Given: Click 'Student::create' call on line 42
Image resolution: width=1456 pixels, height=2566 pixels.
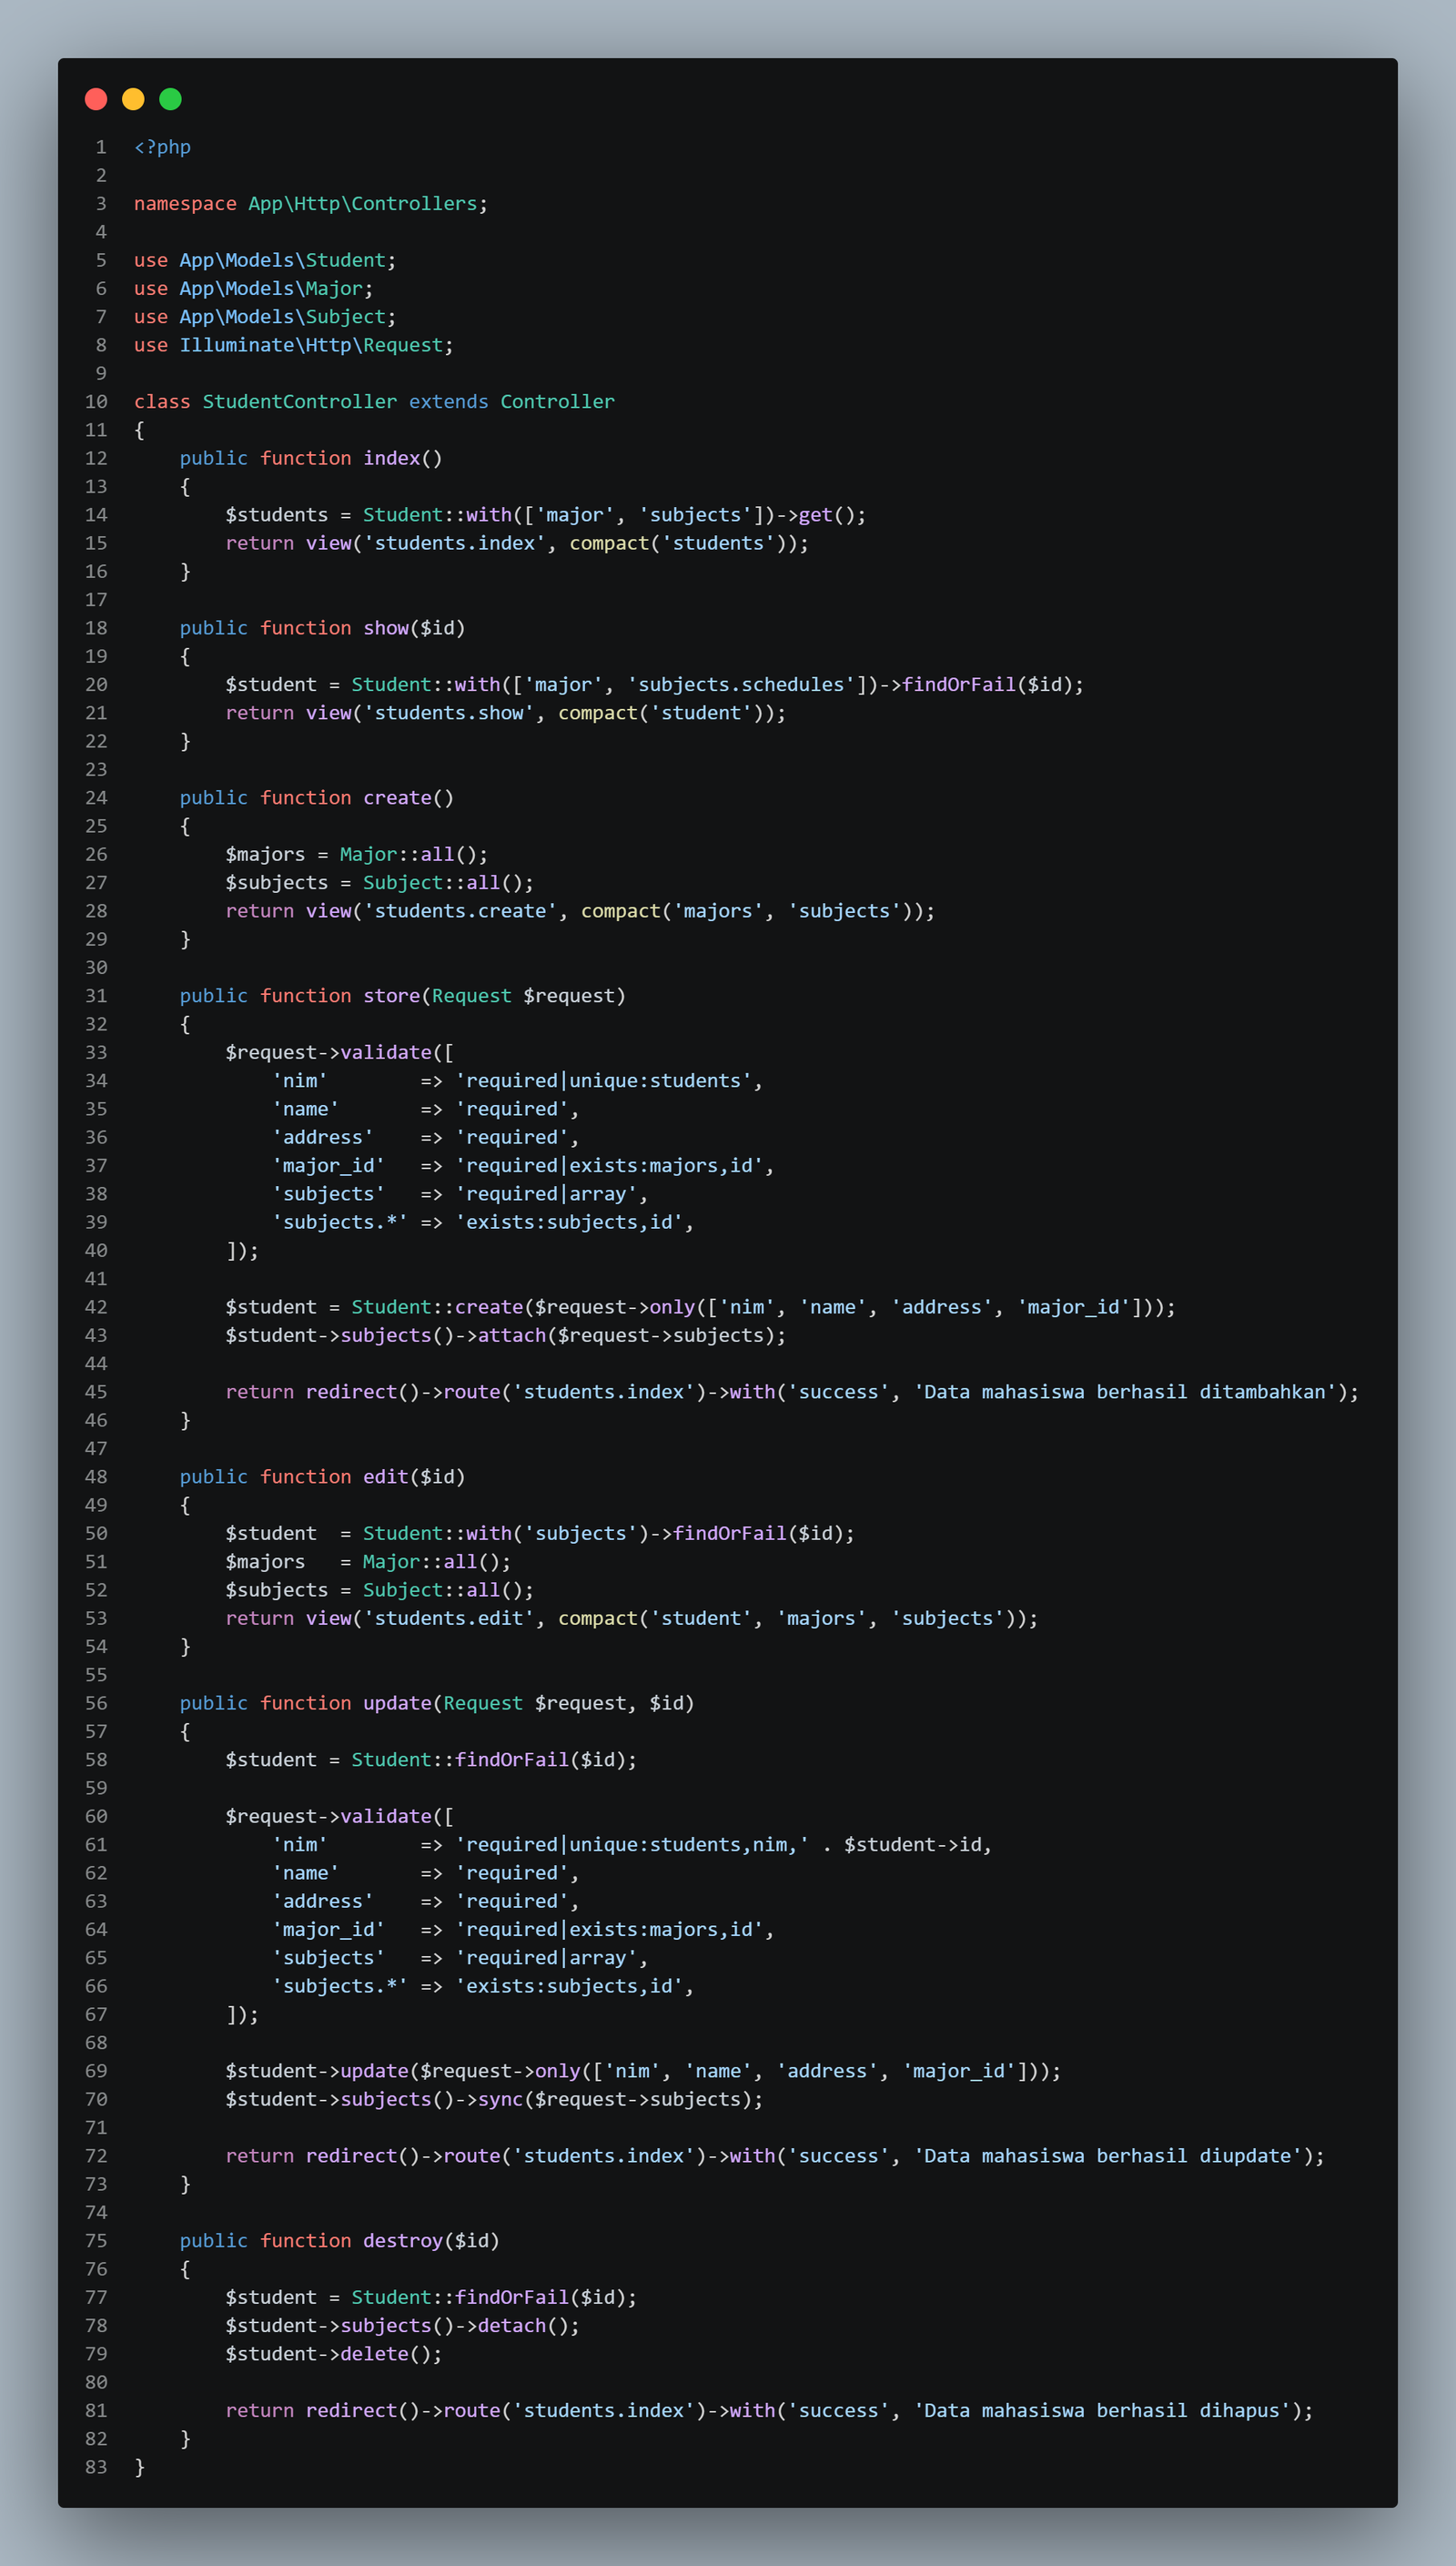Looking at the screenshot, I should click(x=437, y=1307).
